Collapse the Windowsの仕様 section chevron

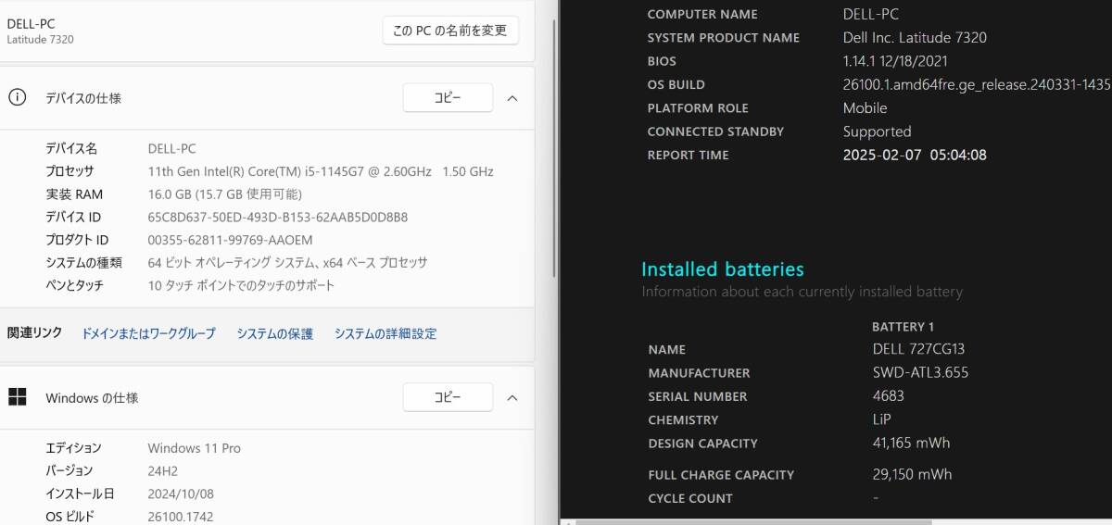coord(512,398)
